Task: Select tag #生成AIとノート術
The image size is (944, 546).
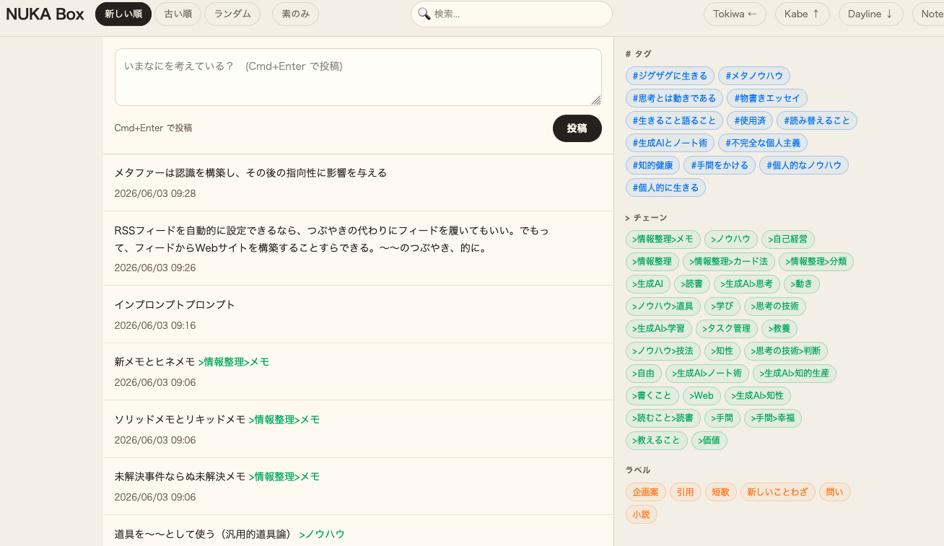Action: click(x=670, y=143)
